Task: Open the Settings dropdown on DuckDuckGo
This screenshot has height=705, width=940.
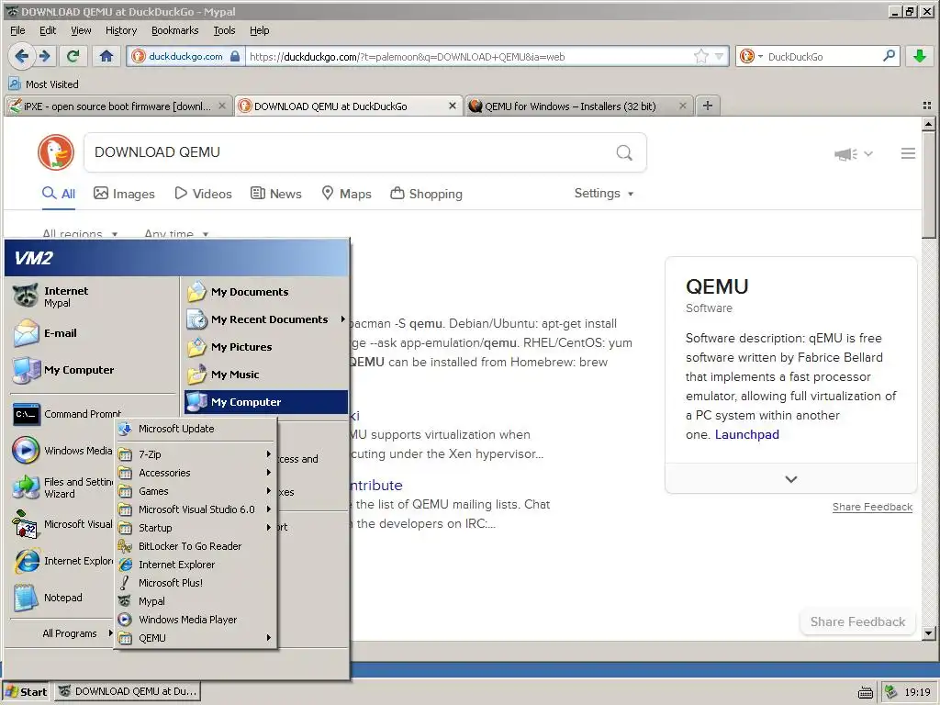Action: click(604, 193)
